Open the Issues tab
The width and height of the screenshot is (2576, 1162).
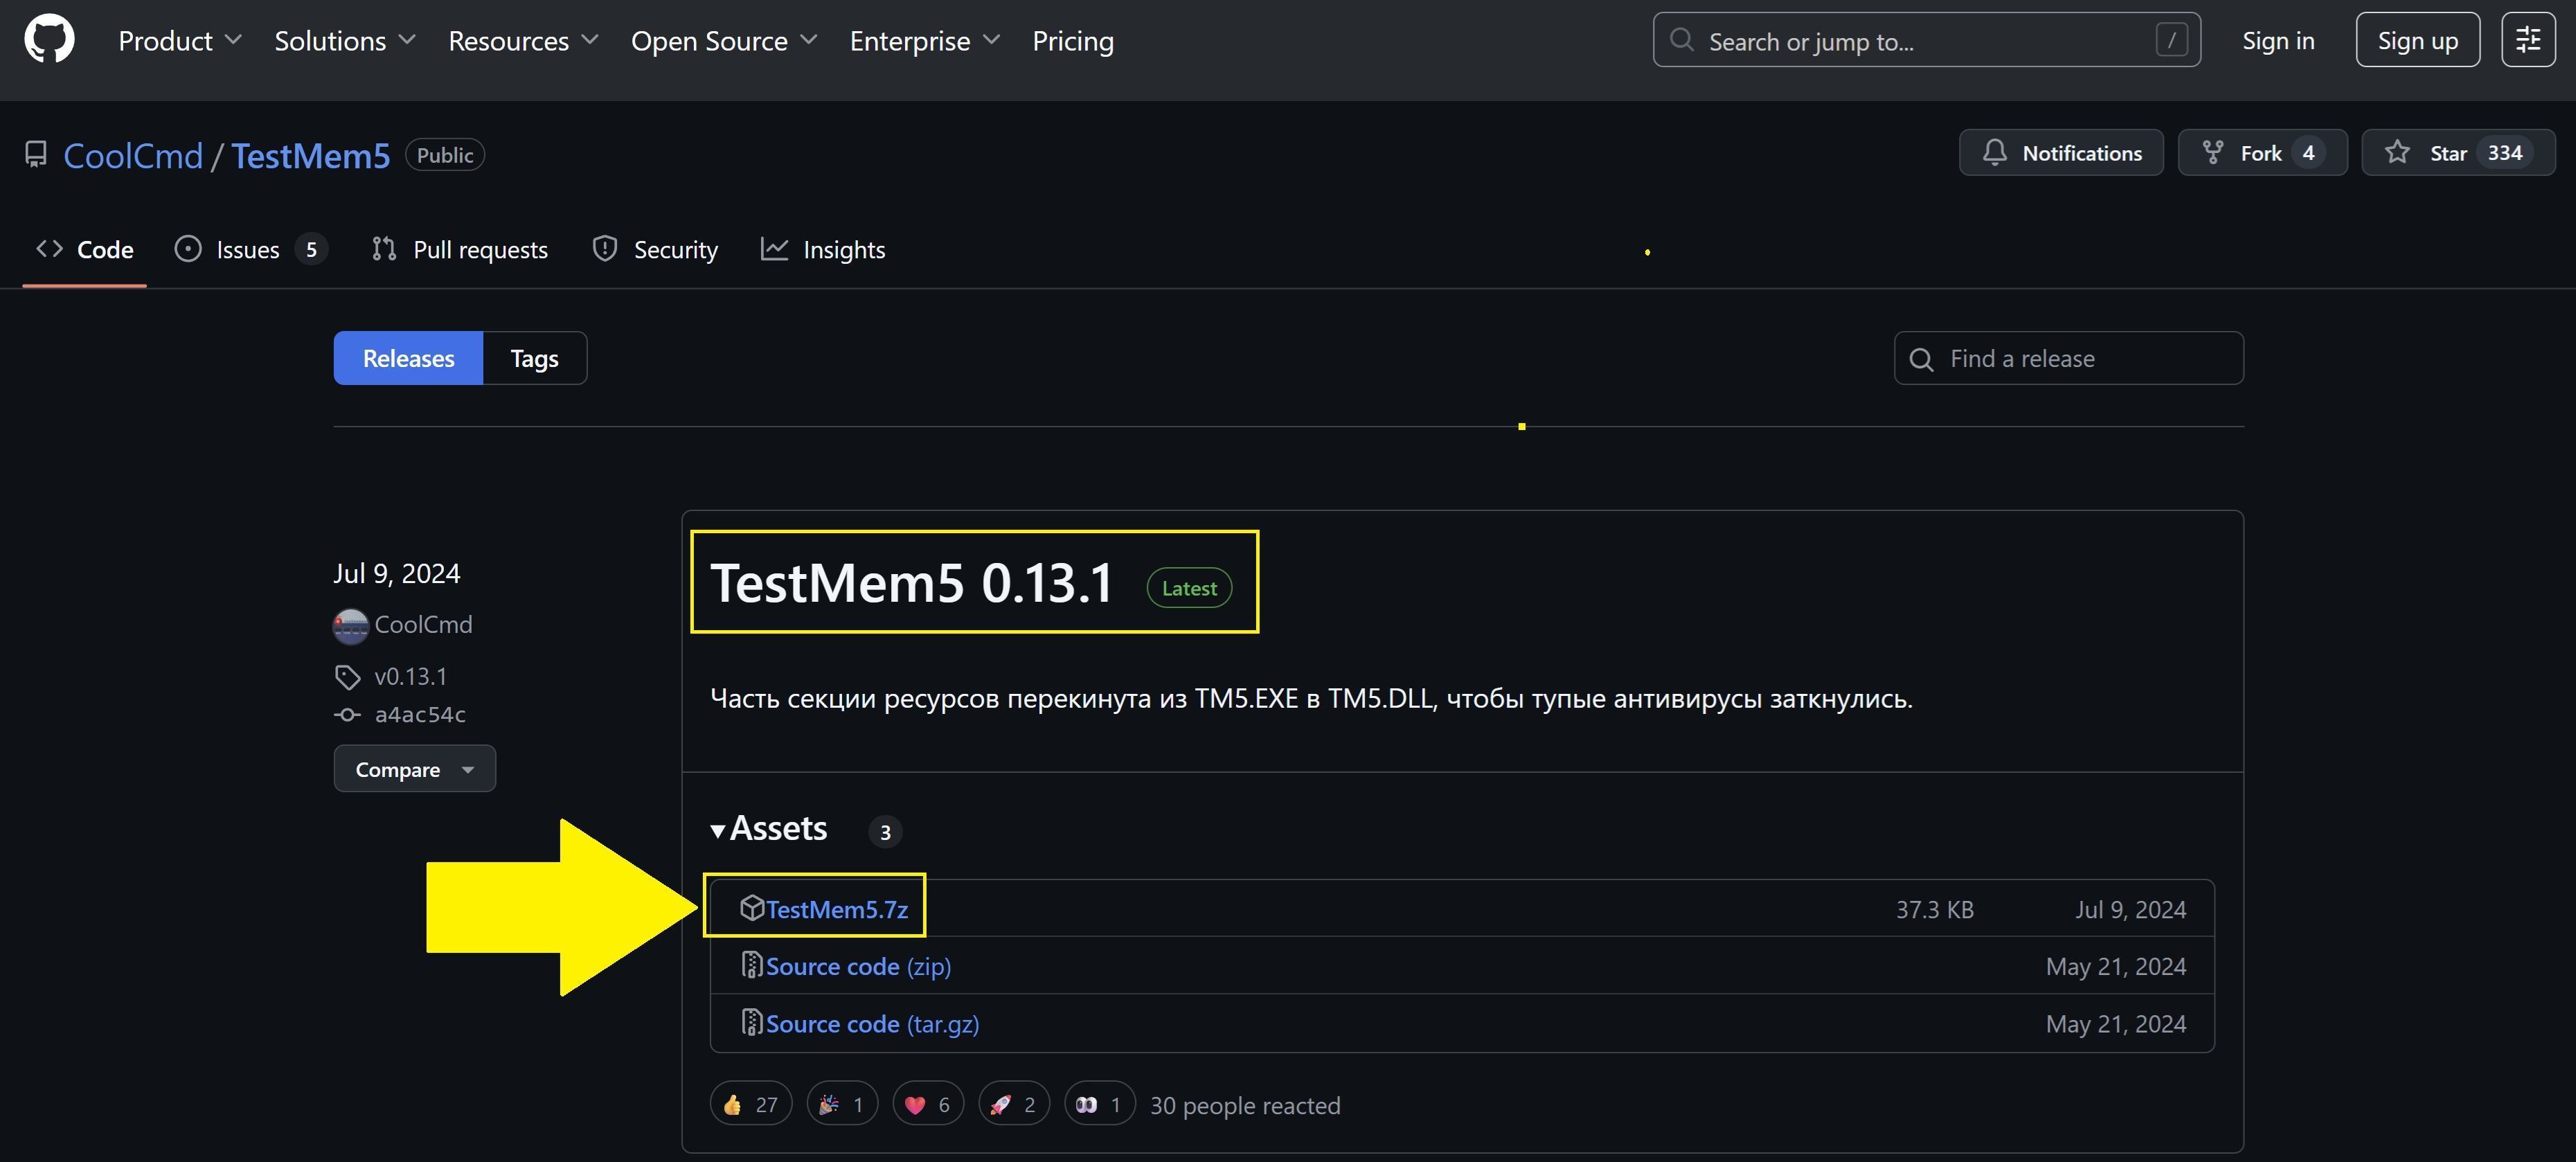click(x=247, y=250)
